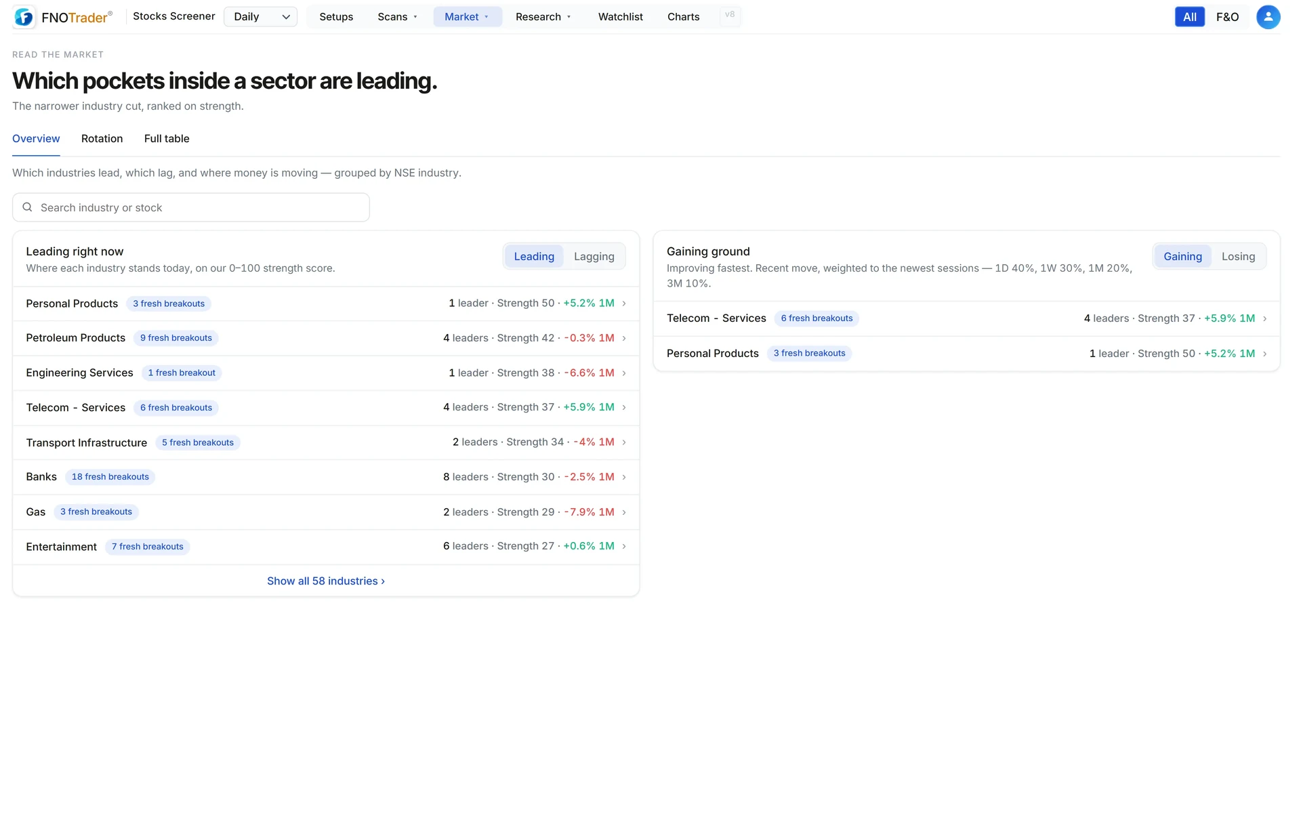This screenshot has height=813, width=1301.
Task: Expand the Market menu
Action: [x=468, y=17]
